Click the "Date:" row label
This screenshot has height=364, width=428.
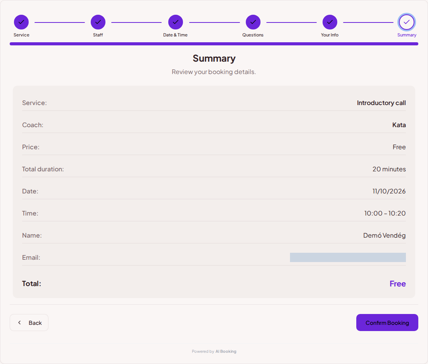click(30, 191)
